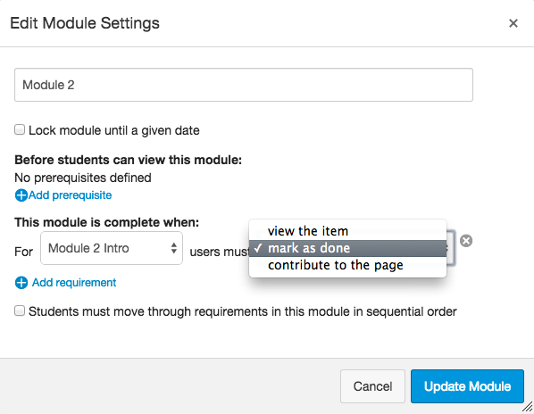Click the resize grip at the dialog corner
This screenshot has height=414, width=534.
tap(527, 407)
